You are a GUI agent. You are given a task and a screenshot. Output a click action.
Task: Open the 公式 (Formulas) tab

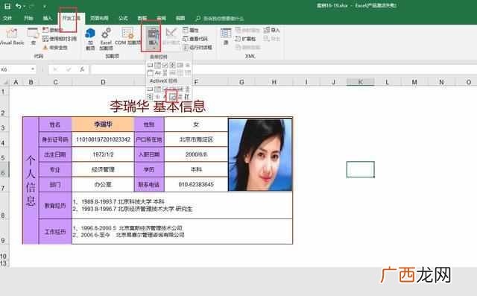(x=123, y=18)
